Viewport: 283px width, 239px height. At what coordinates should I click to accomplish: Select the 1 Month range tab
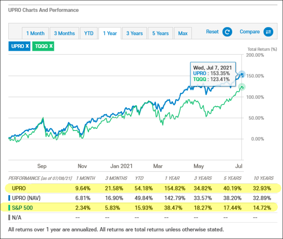[35, 33]
